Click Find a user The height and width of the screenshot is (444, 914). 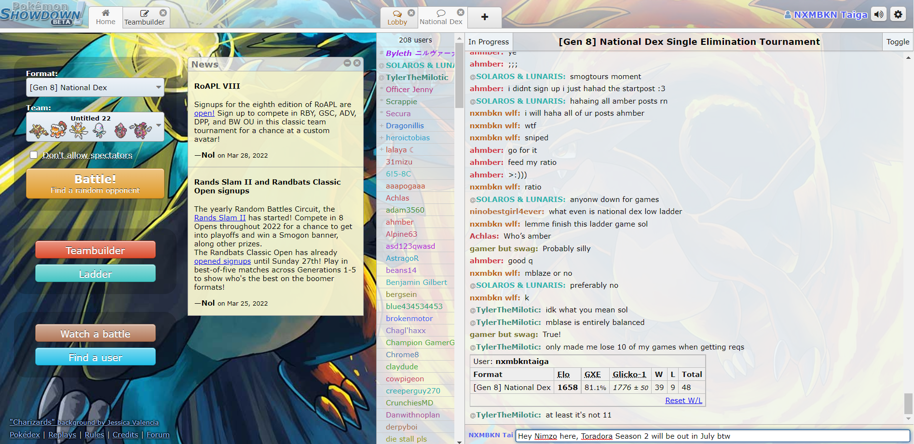click(95, 357)
